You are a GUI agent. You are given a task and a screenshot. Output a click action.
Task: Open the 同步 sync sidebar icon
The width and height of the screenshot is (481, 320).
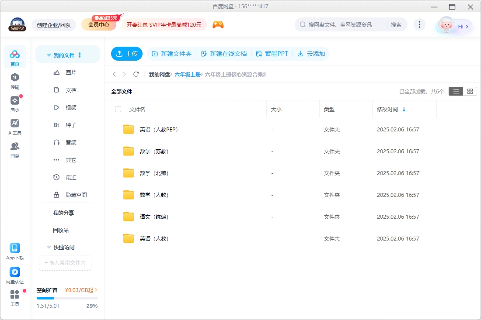(15, 104)
